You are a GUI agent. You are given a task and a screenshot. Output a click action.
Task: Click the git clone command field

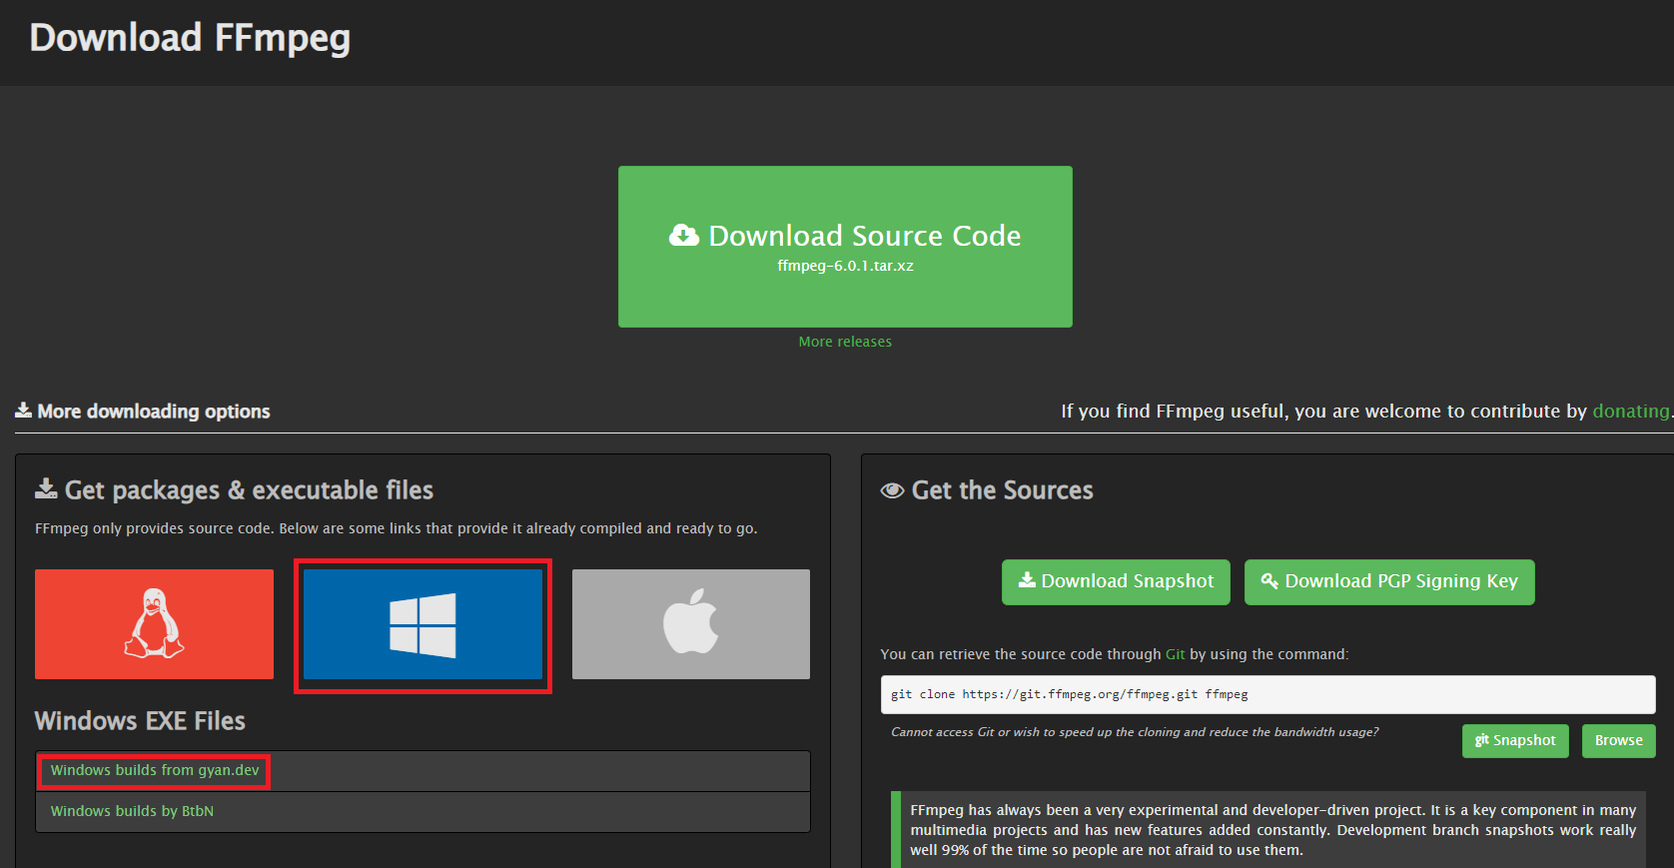click(x=1267, y=694)
